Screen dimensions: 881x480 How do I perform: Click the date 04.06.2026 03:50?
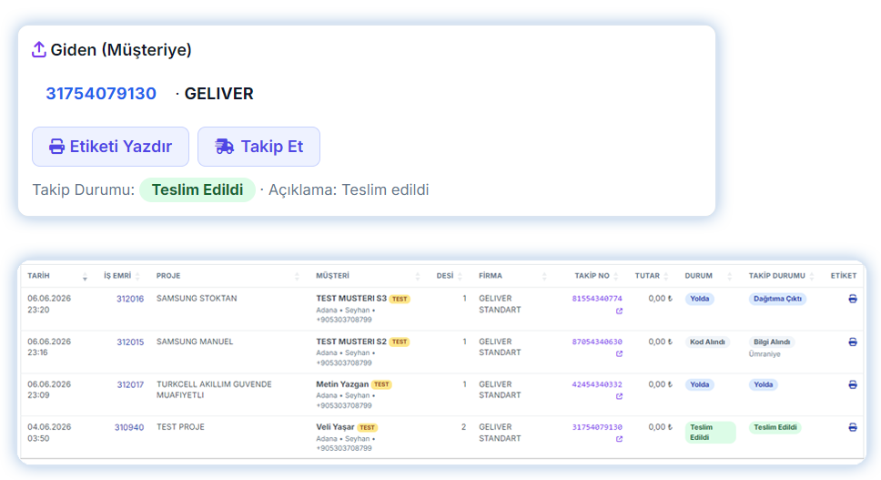[x=49, y=433]
